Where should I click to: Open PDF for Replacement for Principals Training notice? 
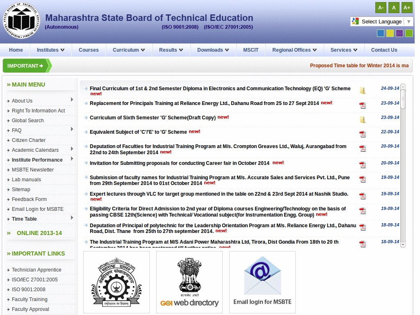[x=363, y=105]
